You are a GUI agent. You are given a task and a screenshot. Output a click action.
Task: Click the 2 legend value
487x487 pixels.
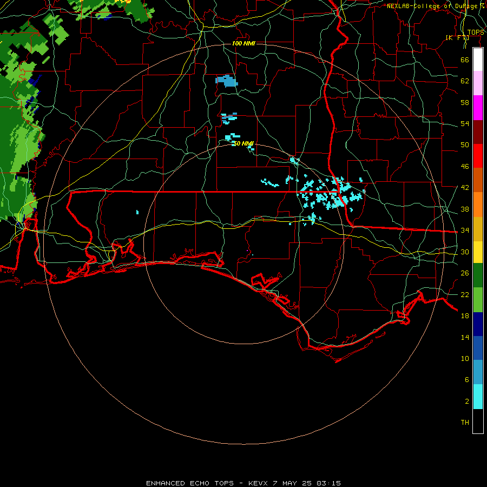467,402
